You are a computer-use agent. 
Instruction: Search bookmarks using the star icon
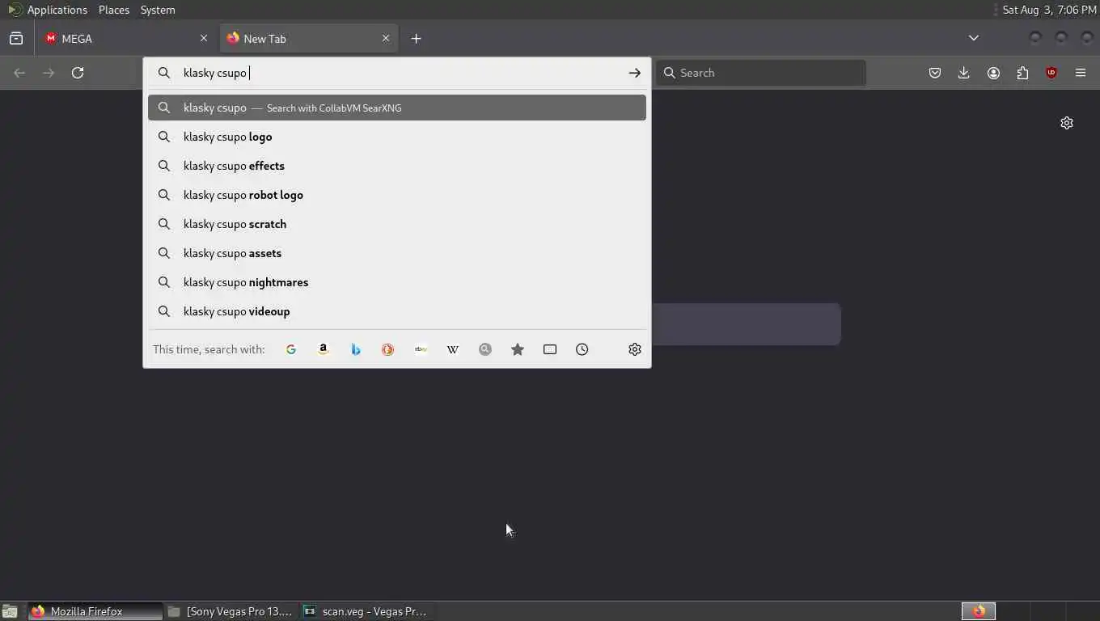(518, 349)
